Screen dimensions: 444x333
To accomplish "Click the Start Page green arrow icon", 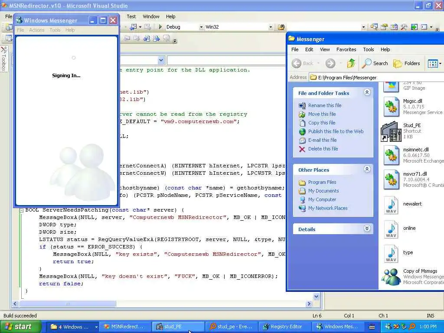I will click(414, 27).
